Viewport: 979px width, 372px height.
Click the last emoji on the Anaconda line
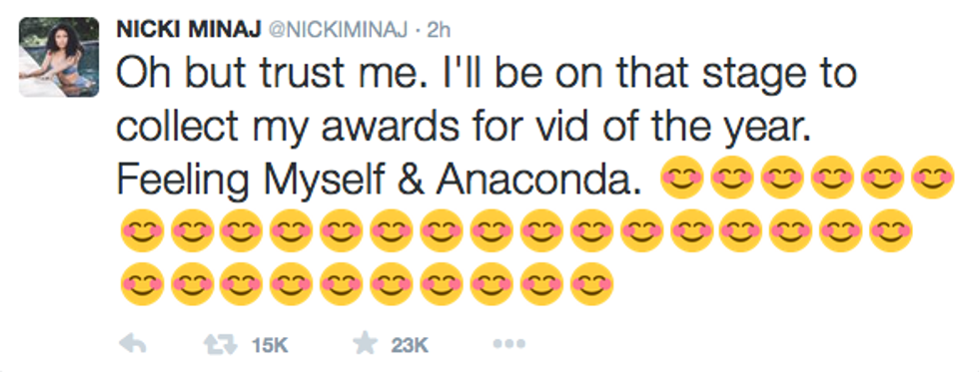coord(933,179)
